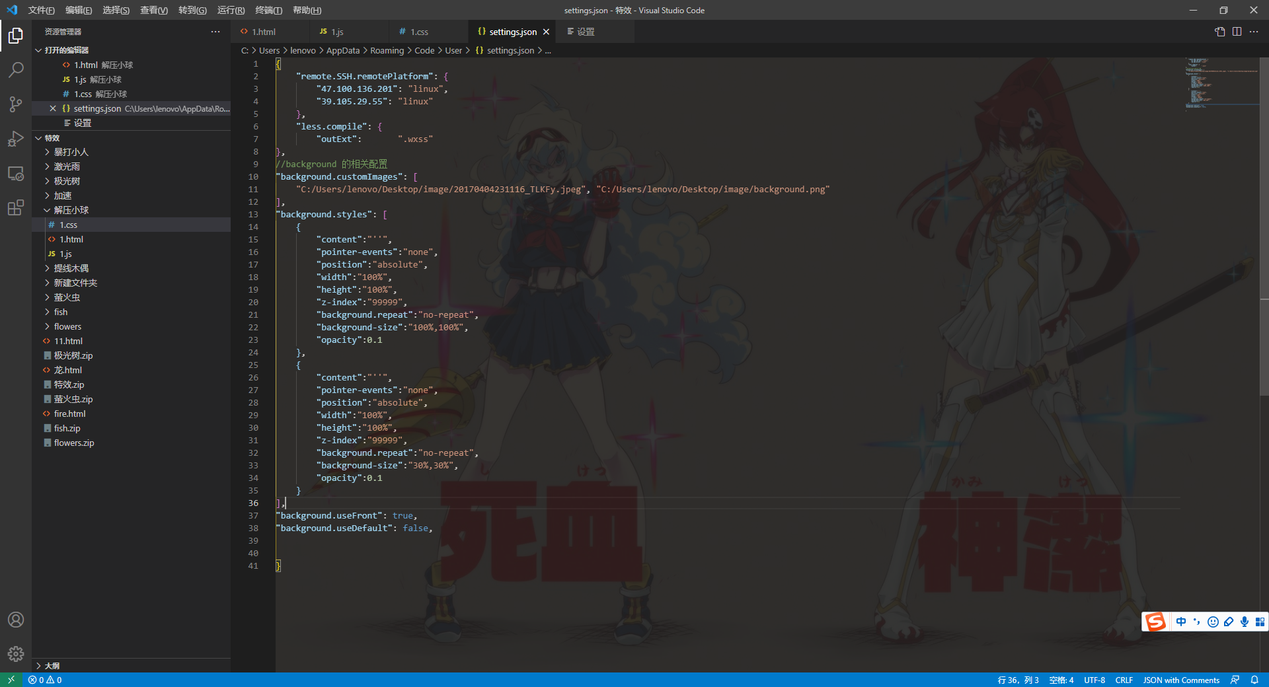Close settings.json in open editors list
The image size is (1269, 687).
[53, 108]
